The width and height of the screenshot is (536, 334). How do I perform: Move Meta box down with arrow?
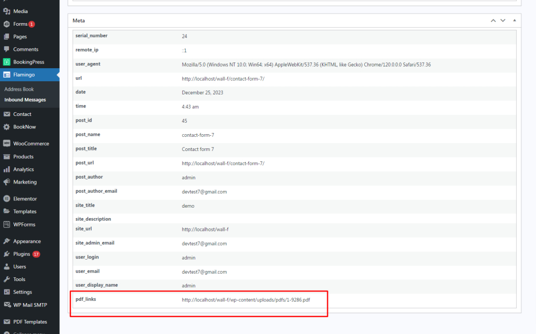503,20
